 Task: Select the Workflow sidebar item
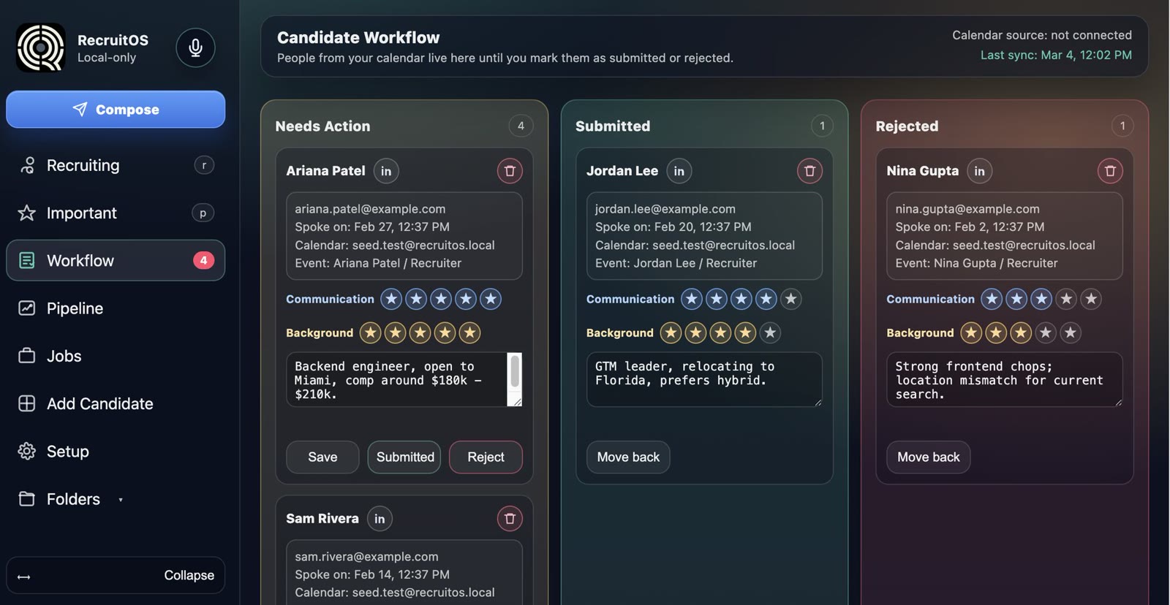pyautogui.click(x=116, y=261)
